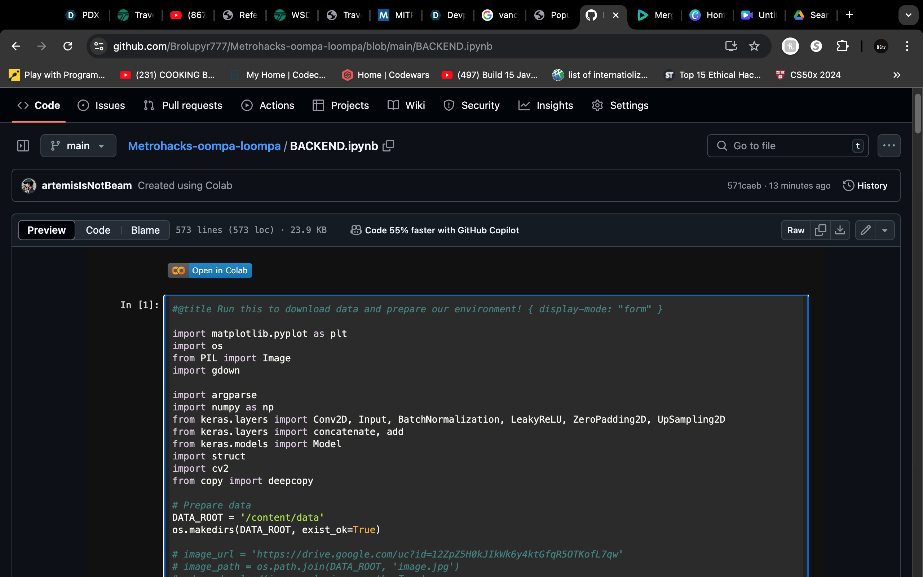Open the browser extensions puzzle icon
923x577 pixels.
pos(842,46)
